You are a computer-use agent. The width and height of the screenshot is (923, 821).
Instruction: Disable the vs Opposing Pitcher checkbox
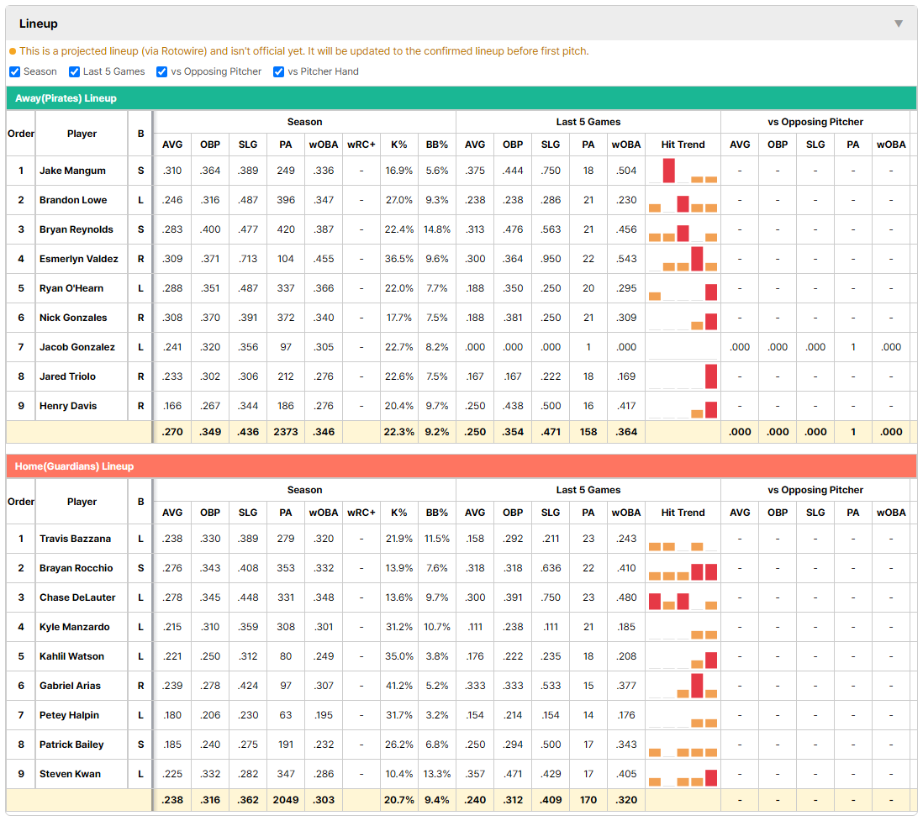(x=162, y=71)
